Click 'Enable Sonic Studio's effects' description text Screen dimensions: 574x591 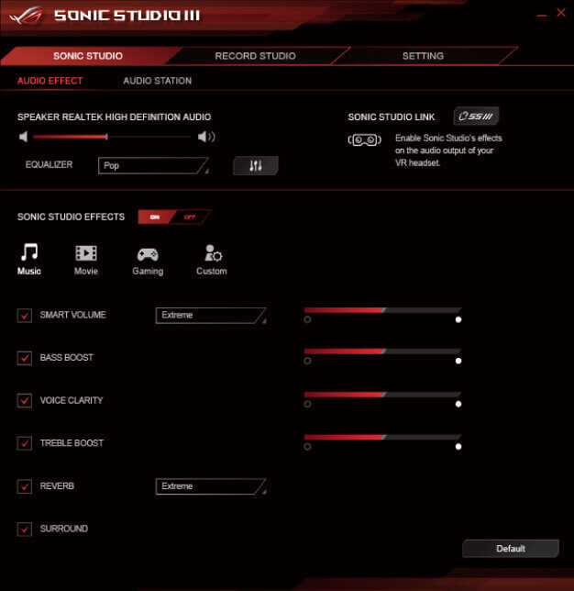448,151
